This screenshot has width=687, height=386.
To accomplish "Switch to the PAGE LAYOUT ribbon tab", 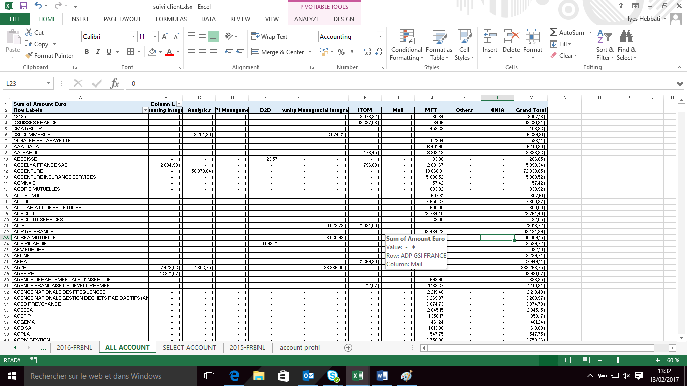I will [122, 19].
